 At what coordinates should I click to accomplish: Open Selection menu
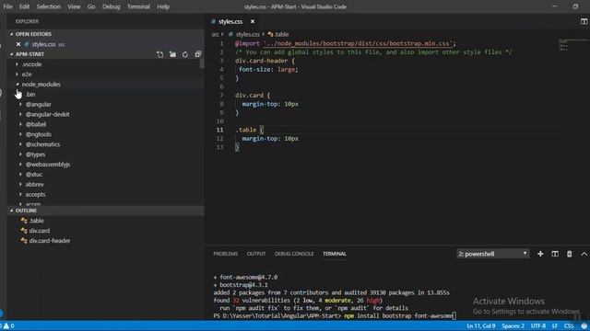[x=49, y=6]
